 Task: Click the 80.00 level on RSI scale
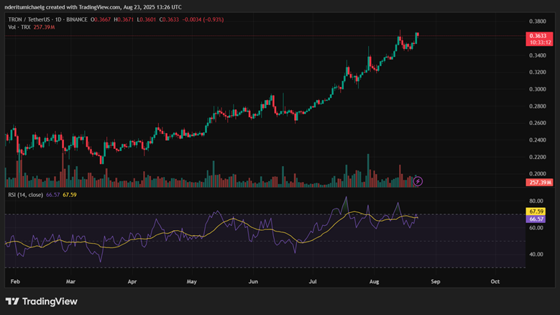pos(536,201)
